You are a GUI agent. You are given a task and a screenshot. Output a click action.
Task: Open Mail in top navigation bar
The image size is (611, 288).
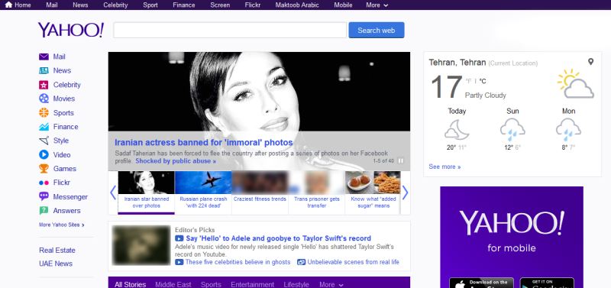[x=51, y=5]
